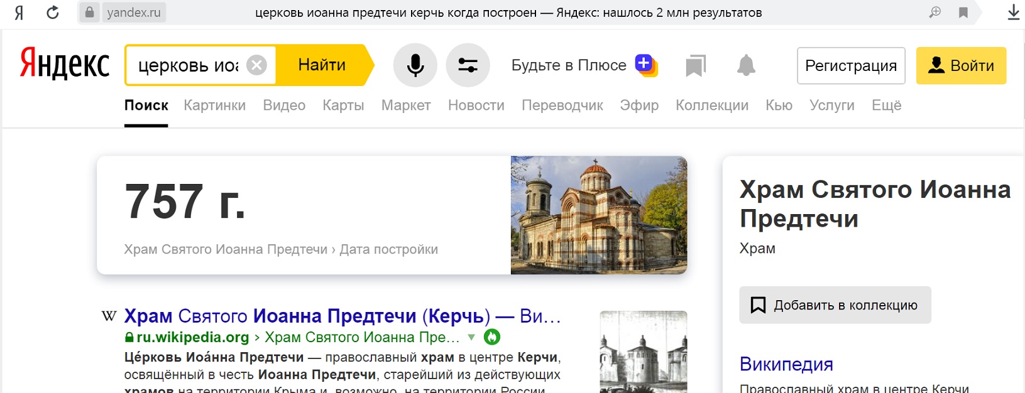Switch to the Маркет tab
Viewport: 1025px width, 393px height.
pos(406,105)
